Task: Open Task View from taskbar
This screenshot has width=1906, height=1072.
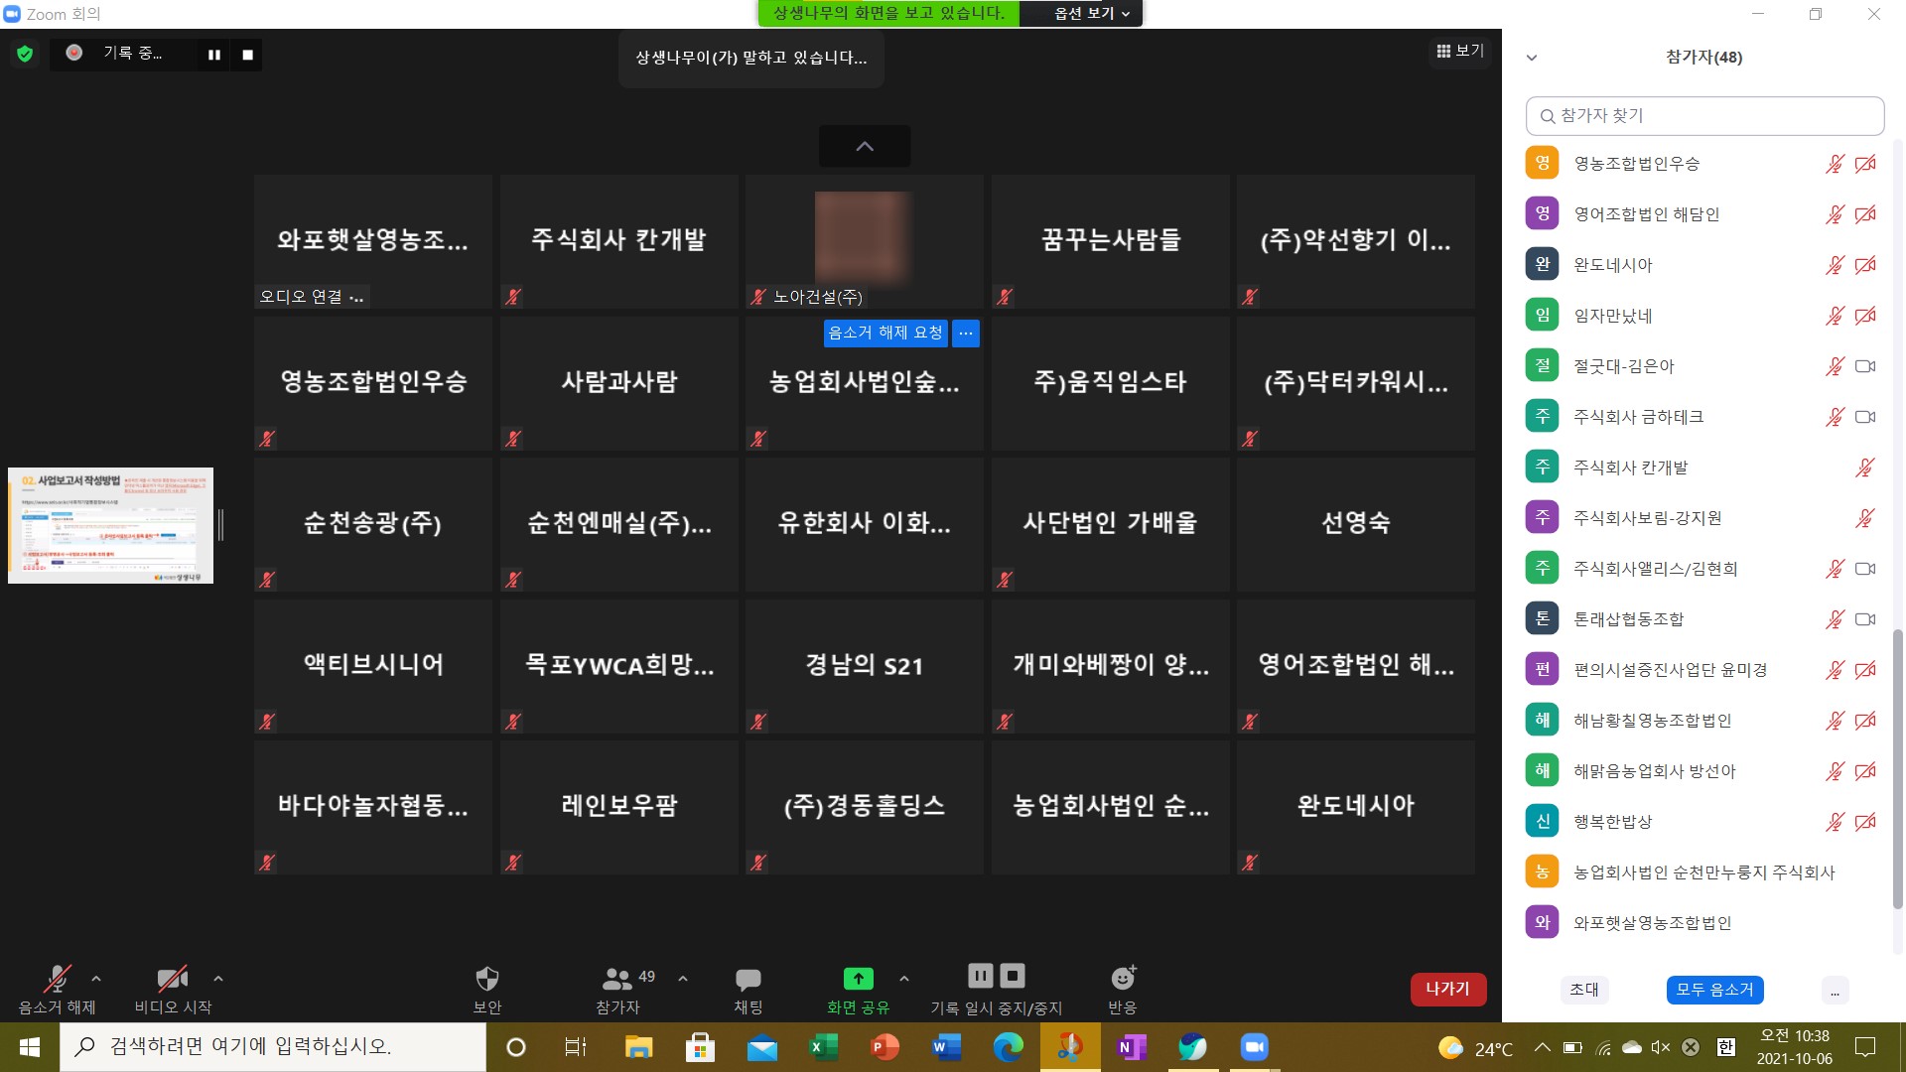Action: 576,1047
